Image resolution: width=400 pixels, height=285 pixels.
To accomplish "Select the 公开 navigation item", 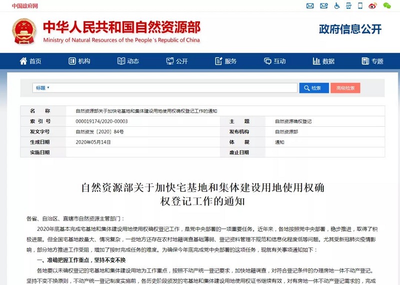I will pyautogui.click(x=176, y=61).
